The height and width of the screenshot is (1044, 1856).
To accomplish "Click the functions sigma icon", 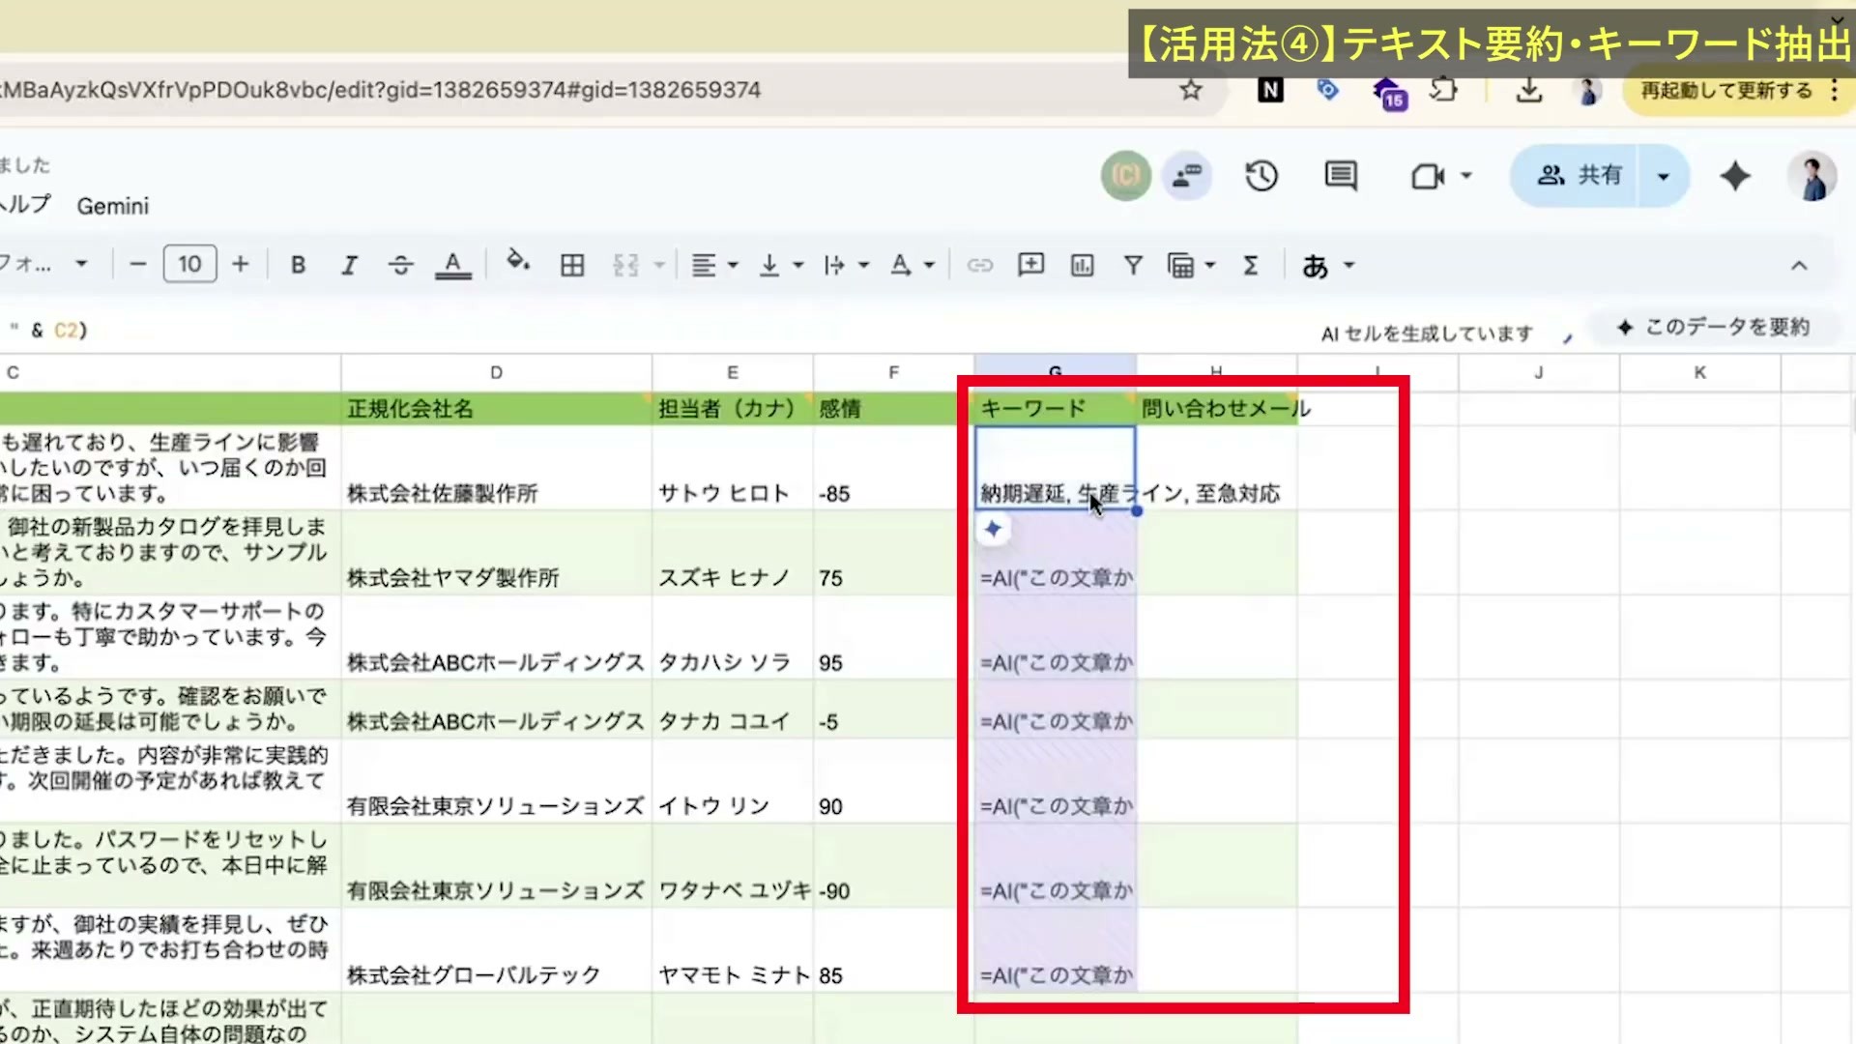I will coord(1250,265).
